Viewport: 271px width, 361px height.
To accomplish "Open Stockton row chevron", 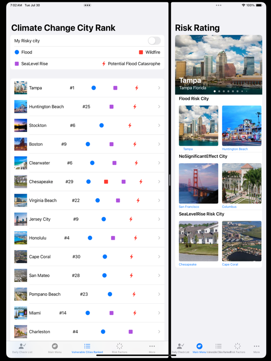I will click(x=159, y=125).
